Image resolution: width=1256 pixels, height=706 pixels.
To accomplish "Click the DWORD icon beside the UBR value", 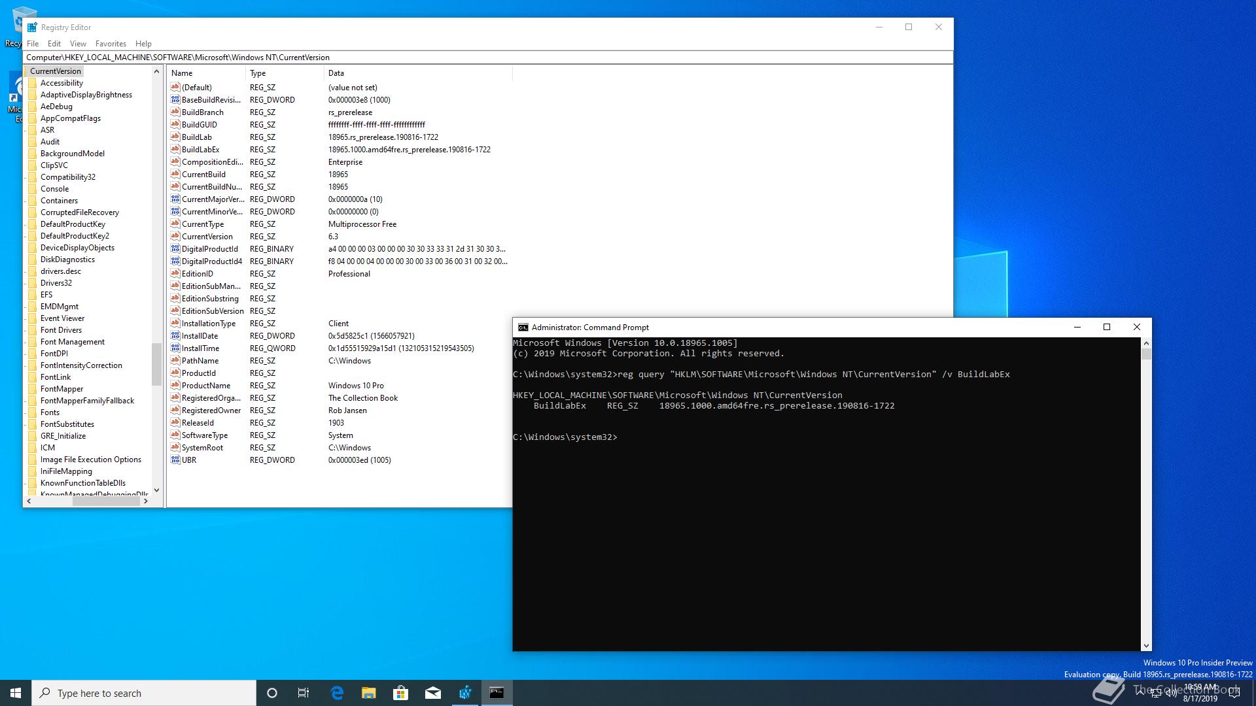I will (175, 460).
